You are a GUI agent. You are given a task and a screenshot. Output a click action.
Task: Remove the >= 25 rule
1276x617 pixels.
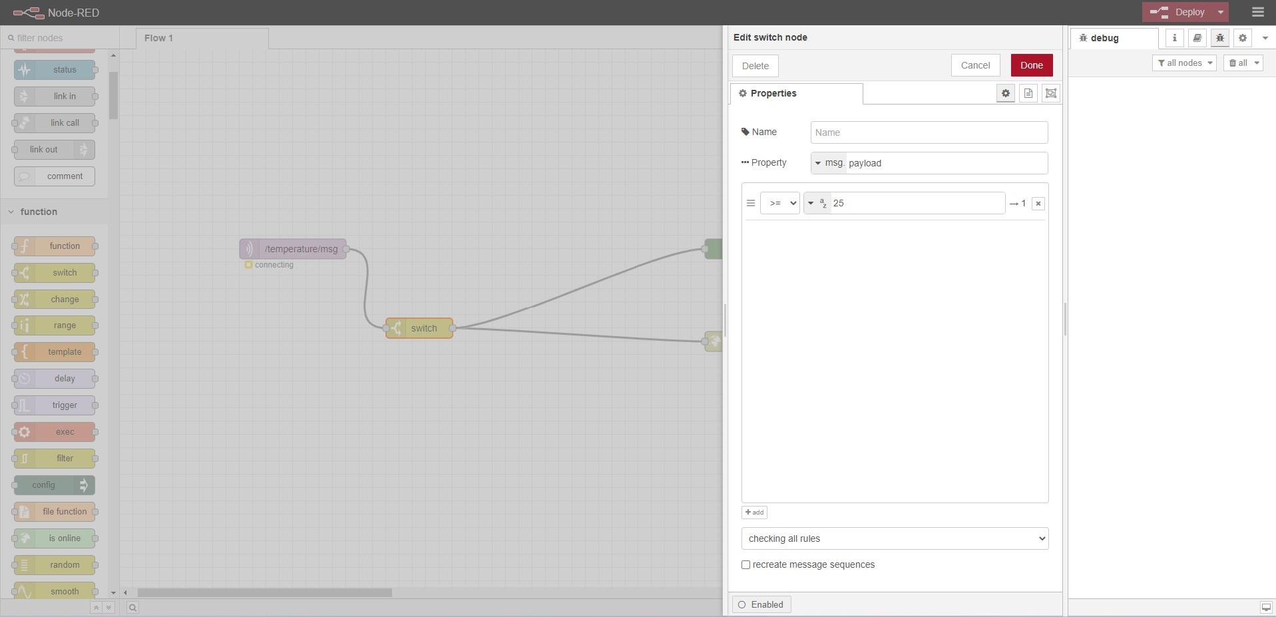(1038, 204)
